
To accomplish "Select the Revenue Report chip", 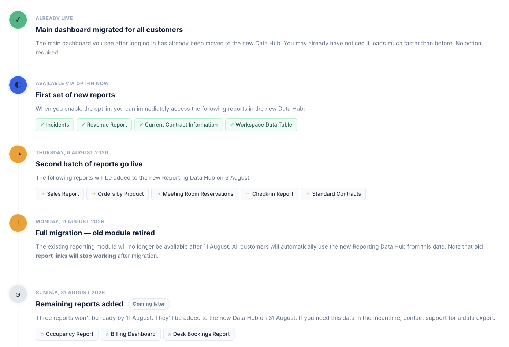I will [x=104, y=125].
